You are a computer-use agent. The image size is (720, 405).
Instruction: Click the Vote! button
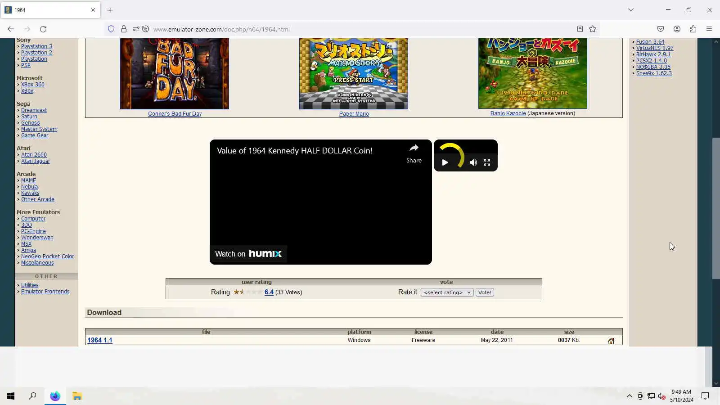[x=485, y=292]
